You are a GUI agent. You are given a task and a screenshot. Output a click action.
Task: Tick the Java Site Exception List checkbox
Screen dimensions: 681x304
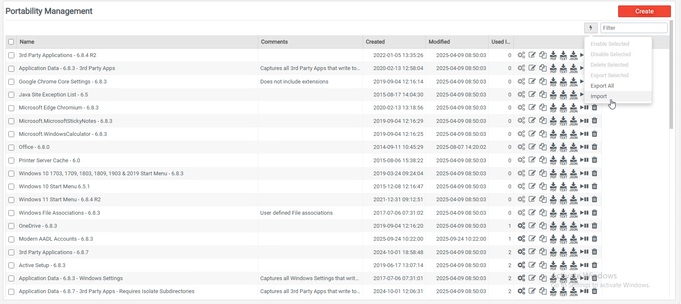tap(11, 95)
